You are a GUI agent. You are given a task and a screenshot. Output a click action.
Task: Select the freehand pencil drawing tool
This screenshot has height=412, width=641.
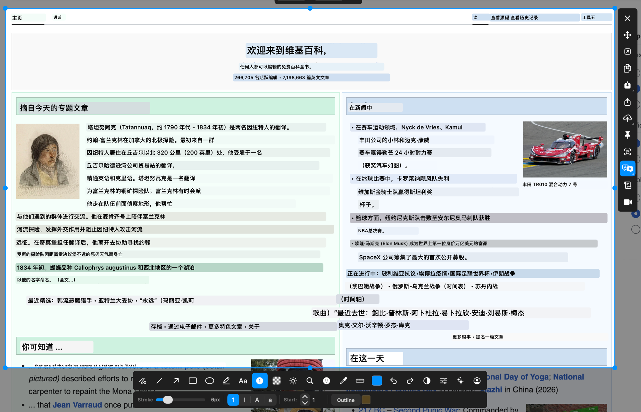(x=143, y=381)
